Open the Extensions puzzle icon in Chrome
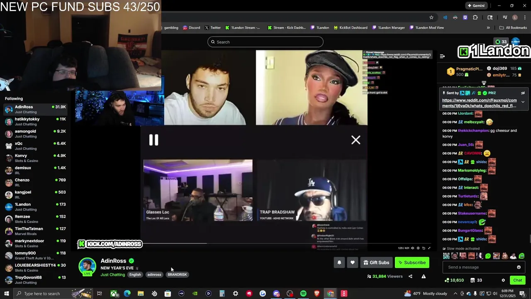Screen dimensions: 531x299 [475, 17]
